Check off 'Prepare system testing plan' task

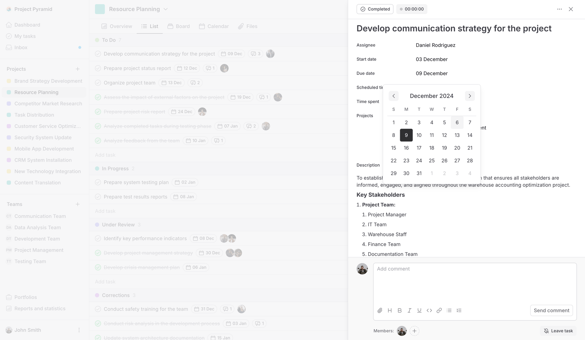tap(98, 182)
